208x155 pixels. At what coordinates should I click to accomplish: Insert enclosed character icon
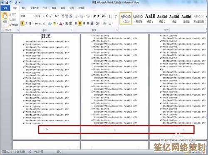(x=70, y=24)
